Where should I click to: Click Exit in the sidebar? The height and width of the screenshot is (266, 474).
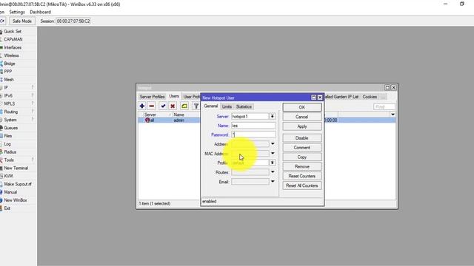7,208
